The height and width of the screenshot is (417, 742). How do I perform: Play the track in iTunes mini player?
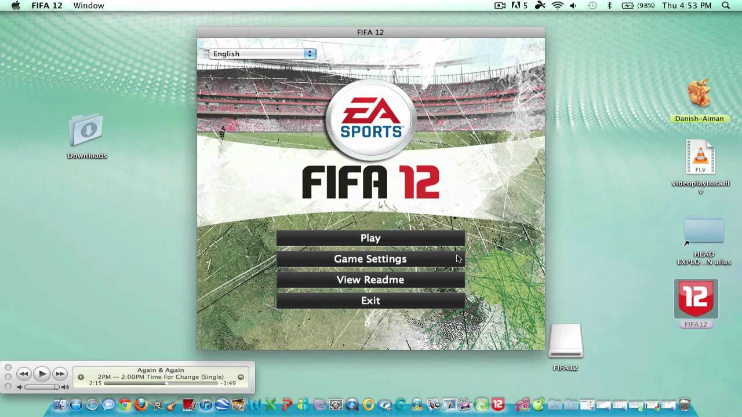pyautogui.click(x=42, y=374)
